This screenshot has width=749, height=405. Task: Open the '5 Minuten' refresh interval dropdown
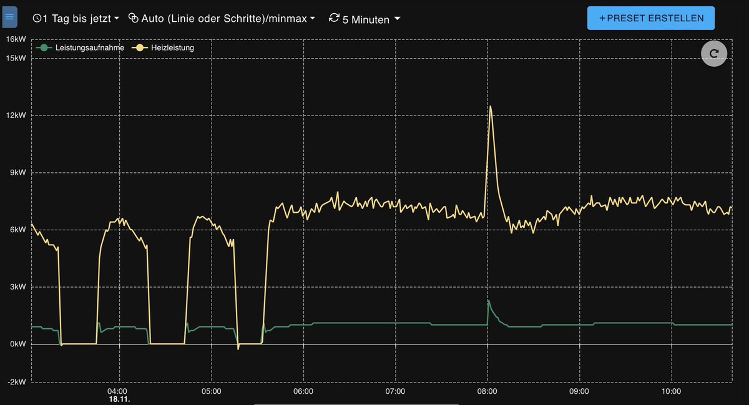365,19
